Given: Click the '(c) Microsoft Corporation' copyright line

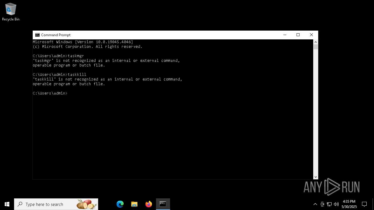Looking at the screenshot, I should (x=88, y=47).
